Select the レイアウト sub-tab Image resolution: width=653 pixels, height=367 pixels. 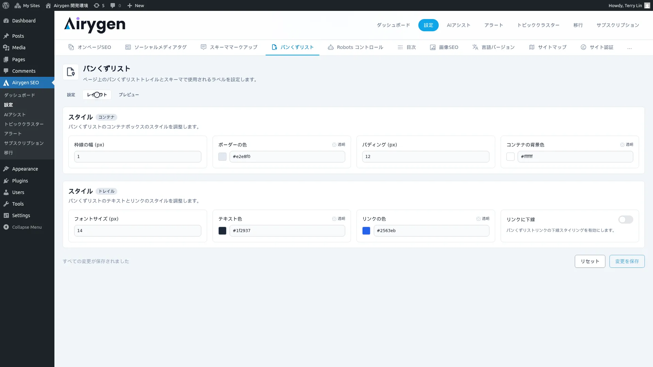(97, 95)
